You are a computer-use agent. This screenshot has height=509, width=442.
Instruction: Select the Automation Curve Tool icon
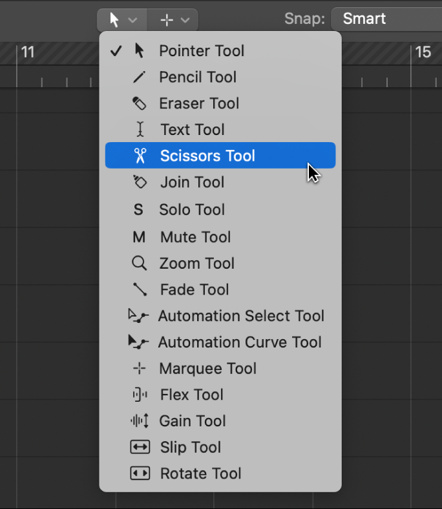[x=138, y=342]
